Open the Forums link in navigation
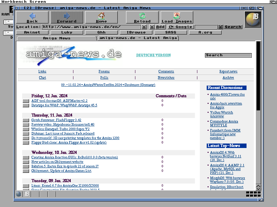Screen dimensions: 277x207 [x=104, y=71]
